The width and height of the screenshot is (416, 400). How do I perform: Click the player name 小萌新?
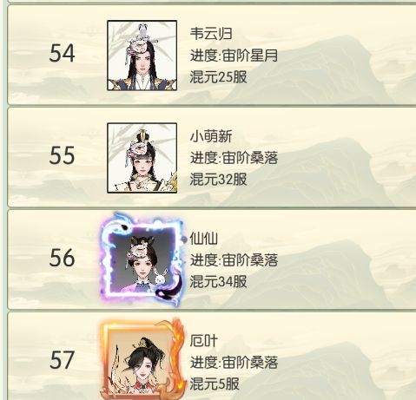(211, 136)
